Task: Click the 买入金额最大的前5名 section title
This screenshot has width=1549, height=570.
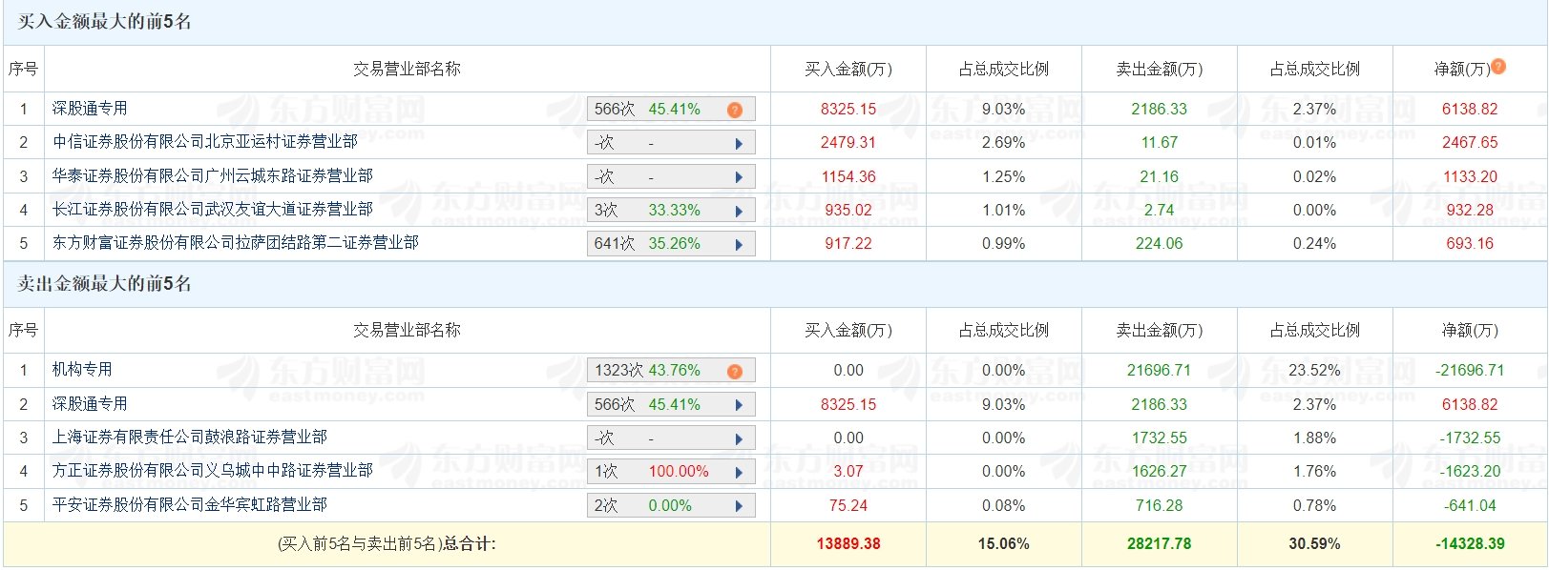Action: [x=105, y=22]
